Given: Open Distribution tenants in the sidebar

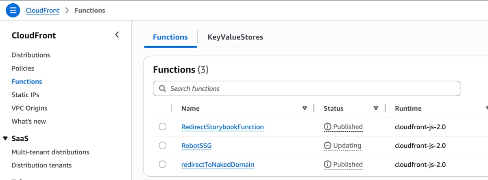Looking at the screenshot, I should (x=41, y=165).
